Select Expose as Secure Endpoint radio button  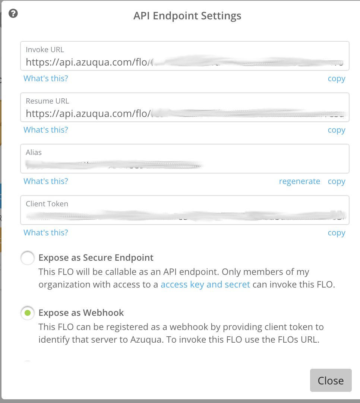tap(28, 258)
